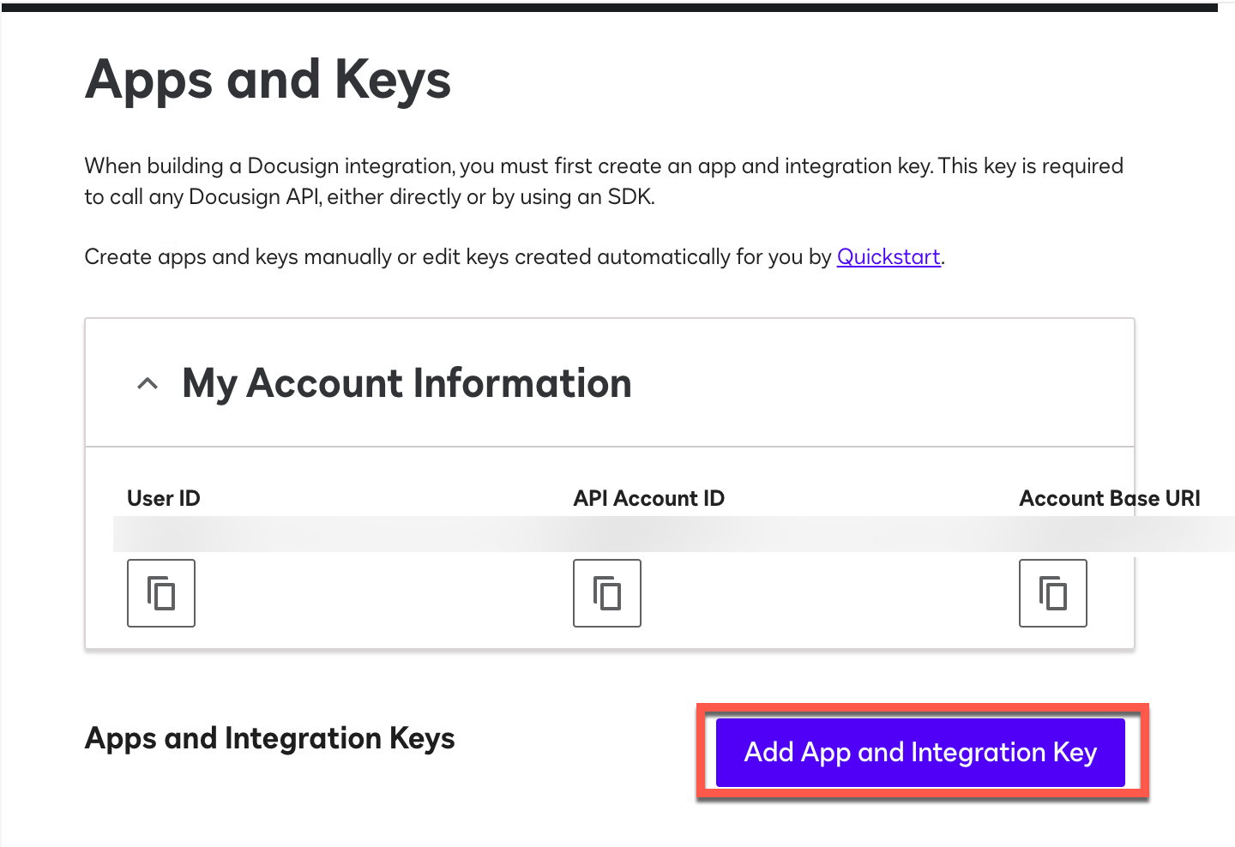The image size is (1235, 847).
Task: Click the Apps and Integration Keys heading
Action: 270,738
